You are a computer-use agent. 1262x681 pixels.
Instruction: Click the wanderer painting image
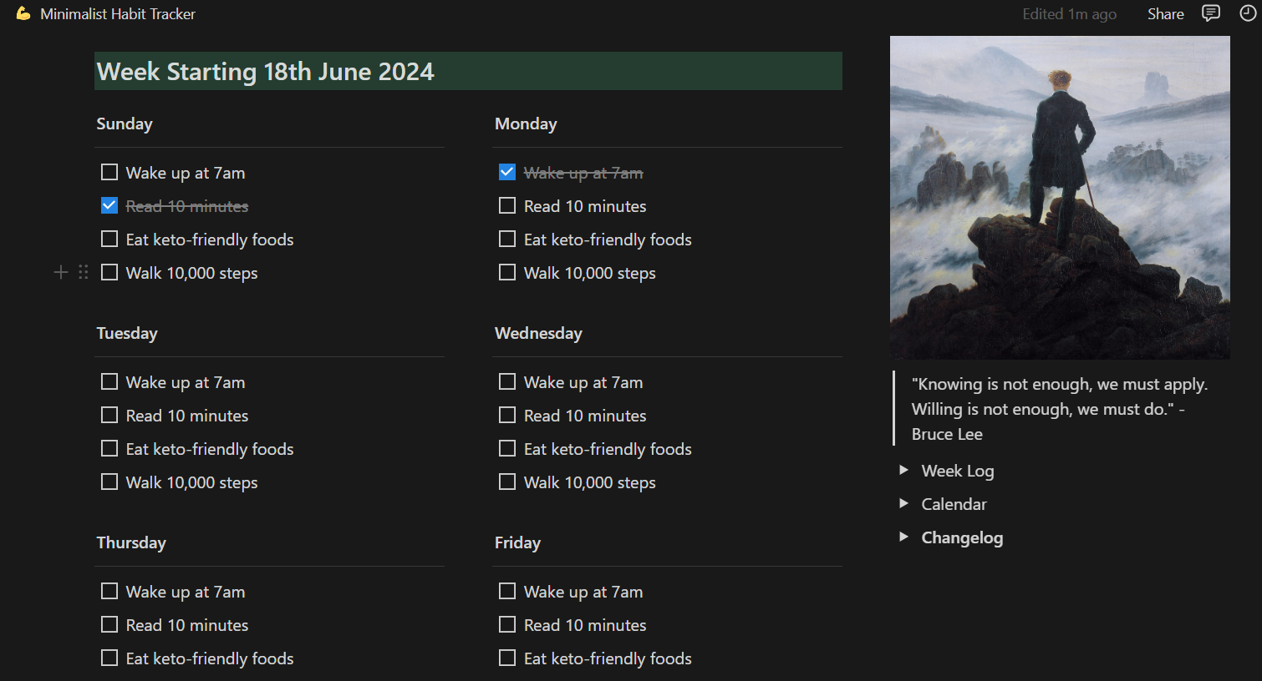click(1060, 198)
